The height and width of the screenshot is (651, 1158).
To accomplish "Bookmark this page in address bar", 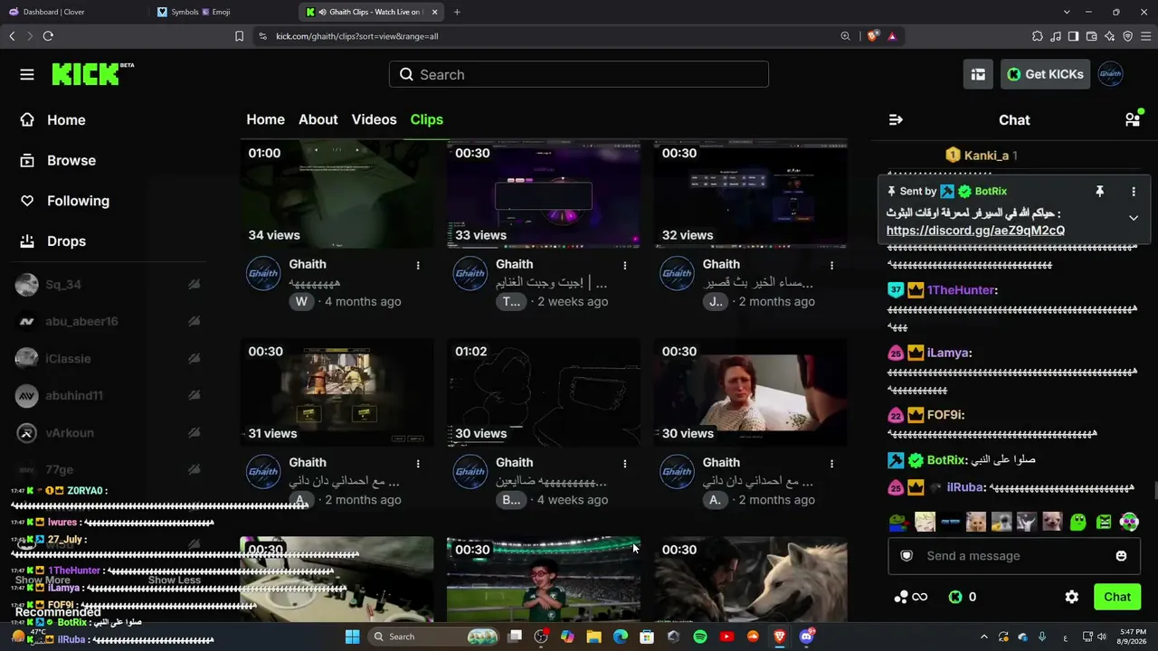I will tap(239, 36).
